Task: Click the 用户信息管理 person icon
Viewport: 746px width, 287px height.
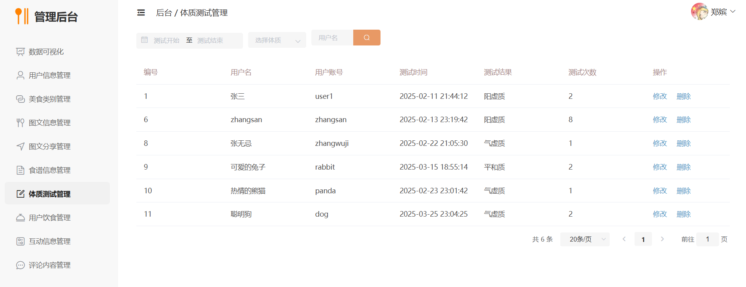Action: pyautogui.click(x=21, y=76)
